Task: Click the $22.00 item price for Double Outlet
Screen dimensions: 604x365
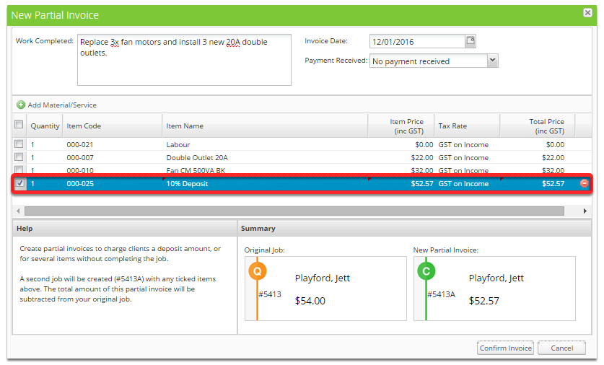Action: 422,158
